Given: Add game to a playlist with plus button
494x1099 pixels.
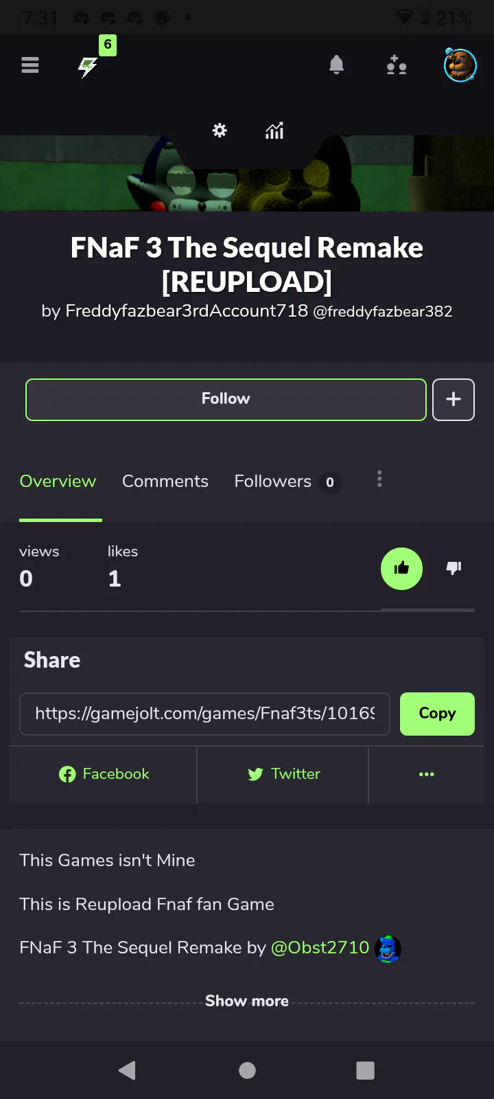Looking at the screenshot, I should point(454,399).
